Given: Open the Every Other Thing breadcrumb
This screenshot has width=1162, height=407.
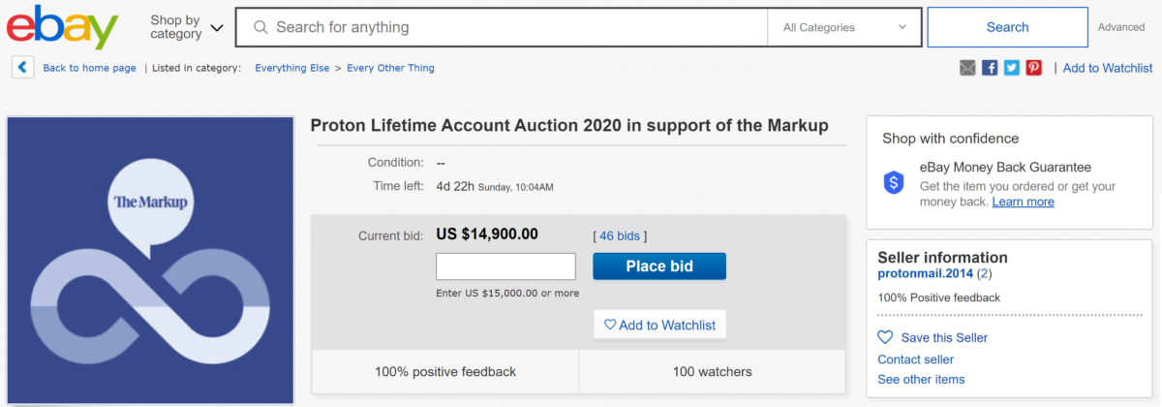Looking at the screenshot, I should 390,68.
